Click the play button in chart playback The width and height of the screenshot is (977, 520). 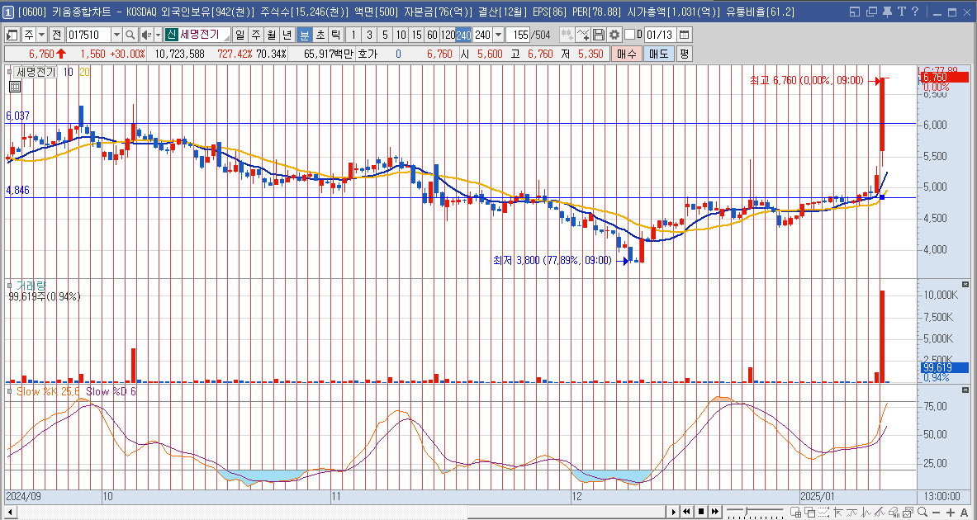pyautogui.click(x=674, y=511)
